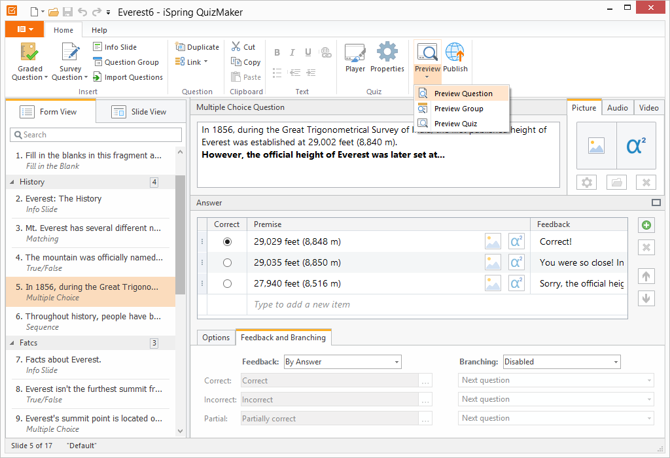Maximize the Answer panel
This screenshot has width=670, height=458.
click(x=656, y=203)
